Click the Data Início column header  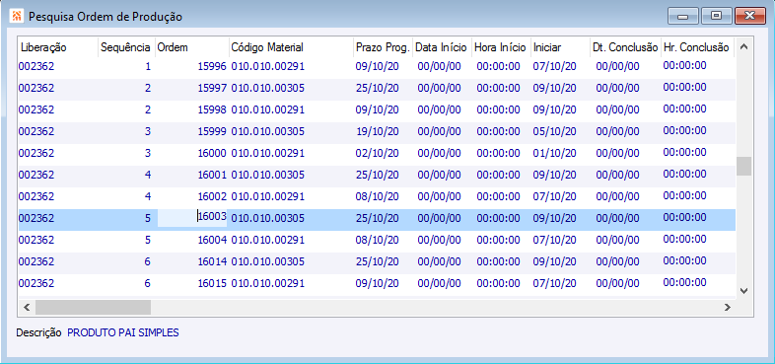click(442, 47)
